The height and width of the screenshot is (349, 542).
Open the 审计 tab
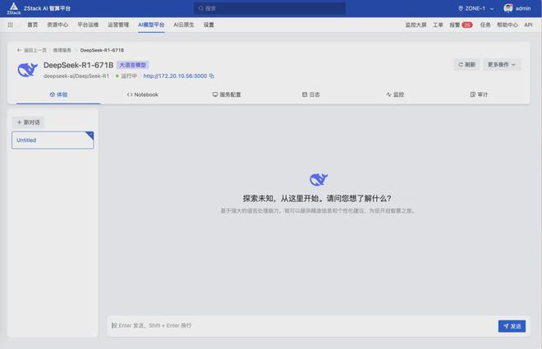[x=479, y=94]
